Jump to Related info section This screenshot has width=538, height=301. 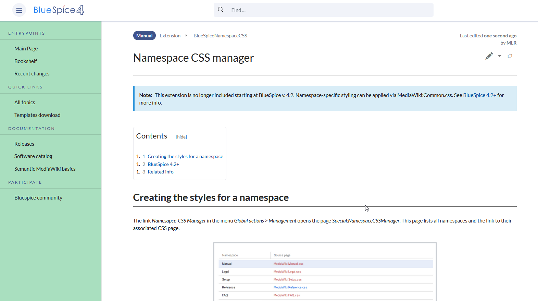161,172
